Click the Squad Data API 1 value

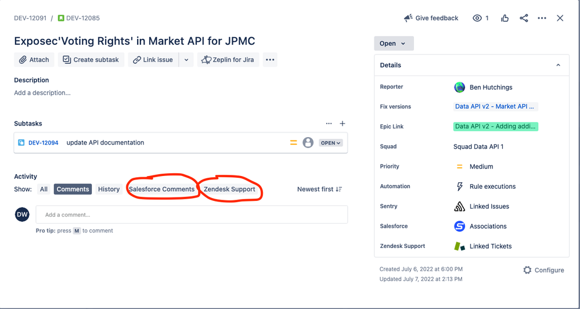(x=478, y=146)
